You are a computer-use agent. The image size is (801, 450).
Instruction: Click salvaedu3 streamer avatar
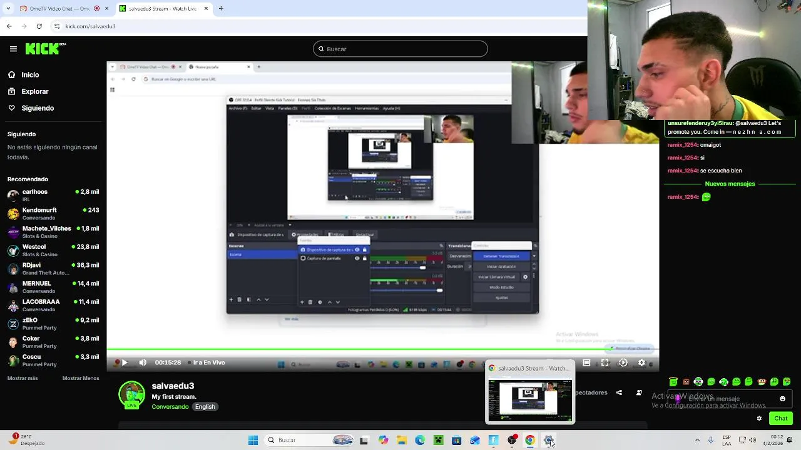[131, 394]
